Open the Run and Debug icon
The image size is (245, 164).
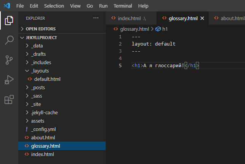(9, 80)
